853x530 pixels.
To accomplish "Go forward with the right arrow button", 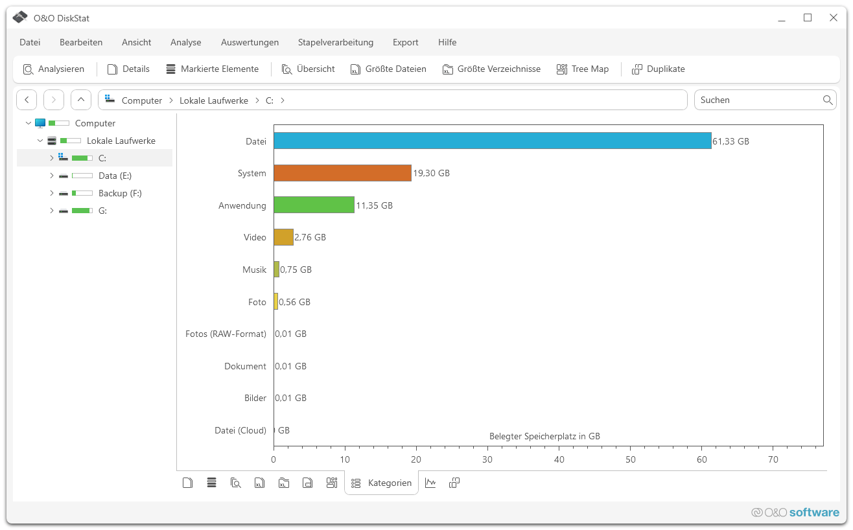I will click(x=54, y=100).
